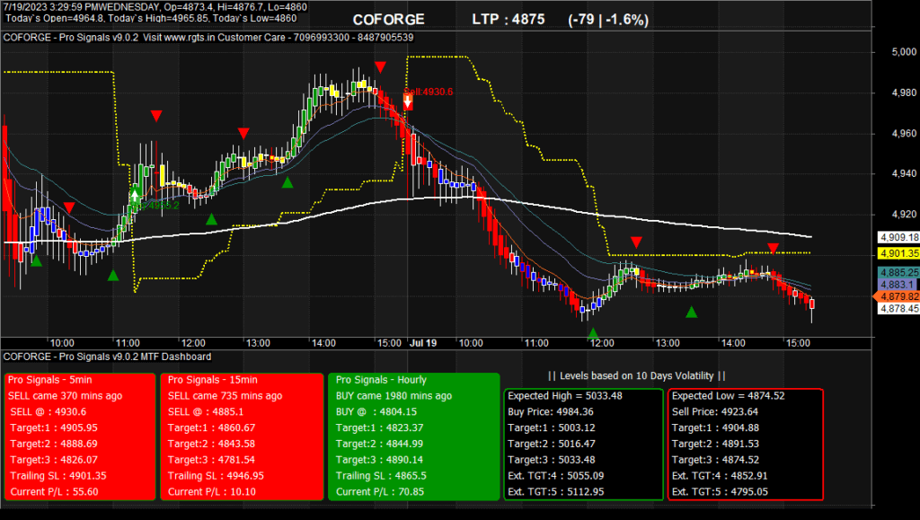Click the 'Pro Signals - Hourly' panel heading
Image resolution: width=920 pixels, height=520 pixels.
[381, 380]
